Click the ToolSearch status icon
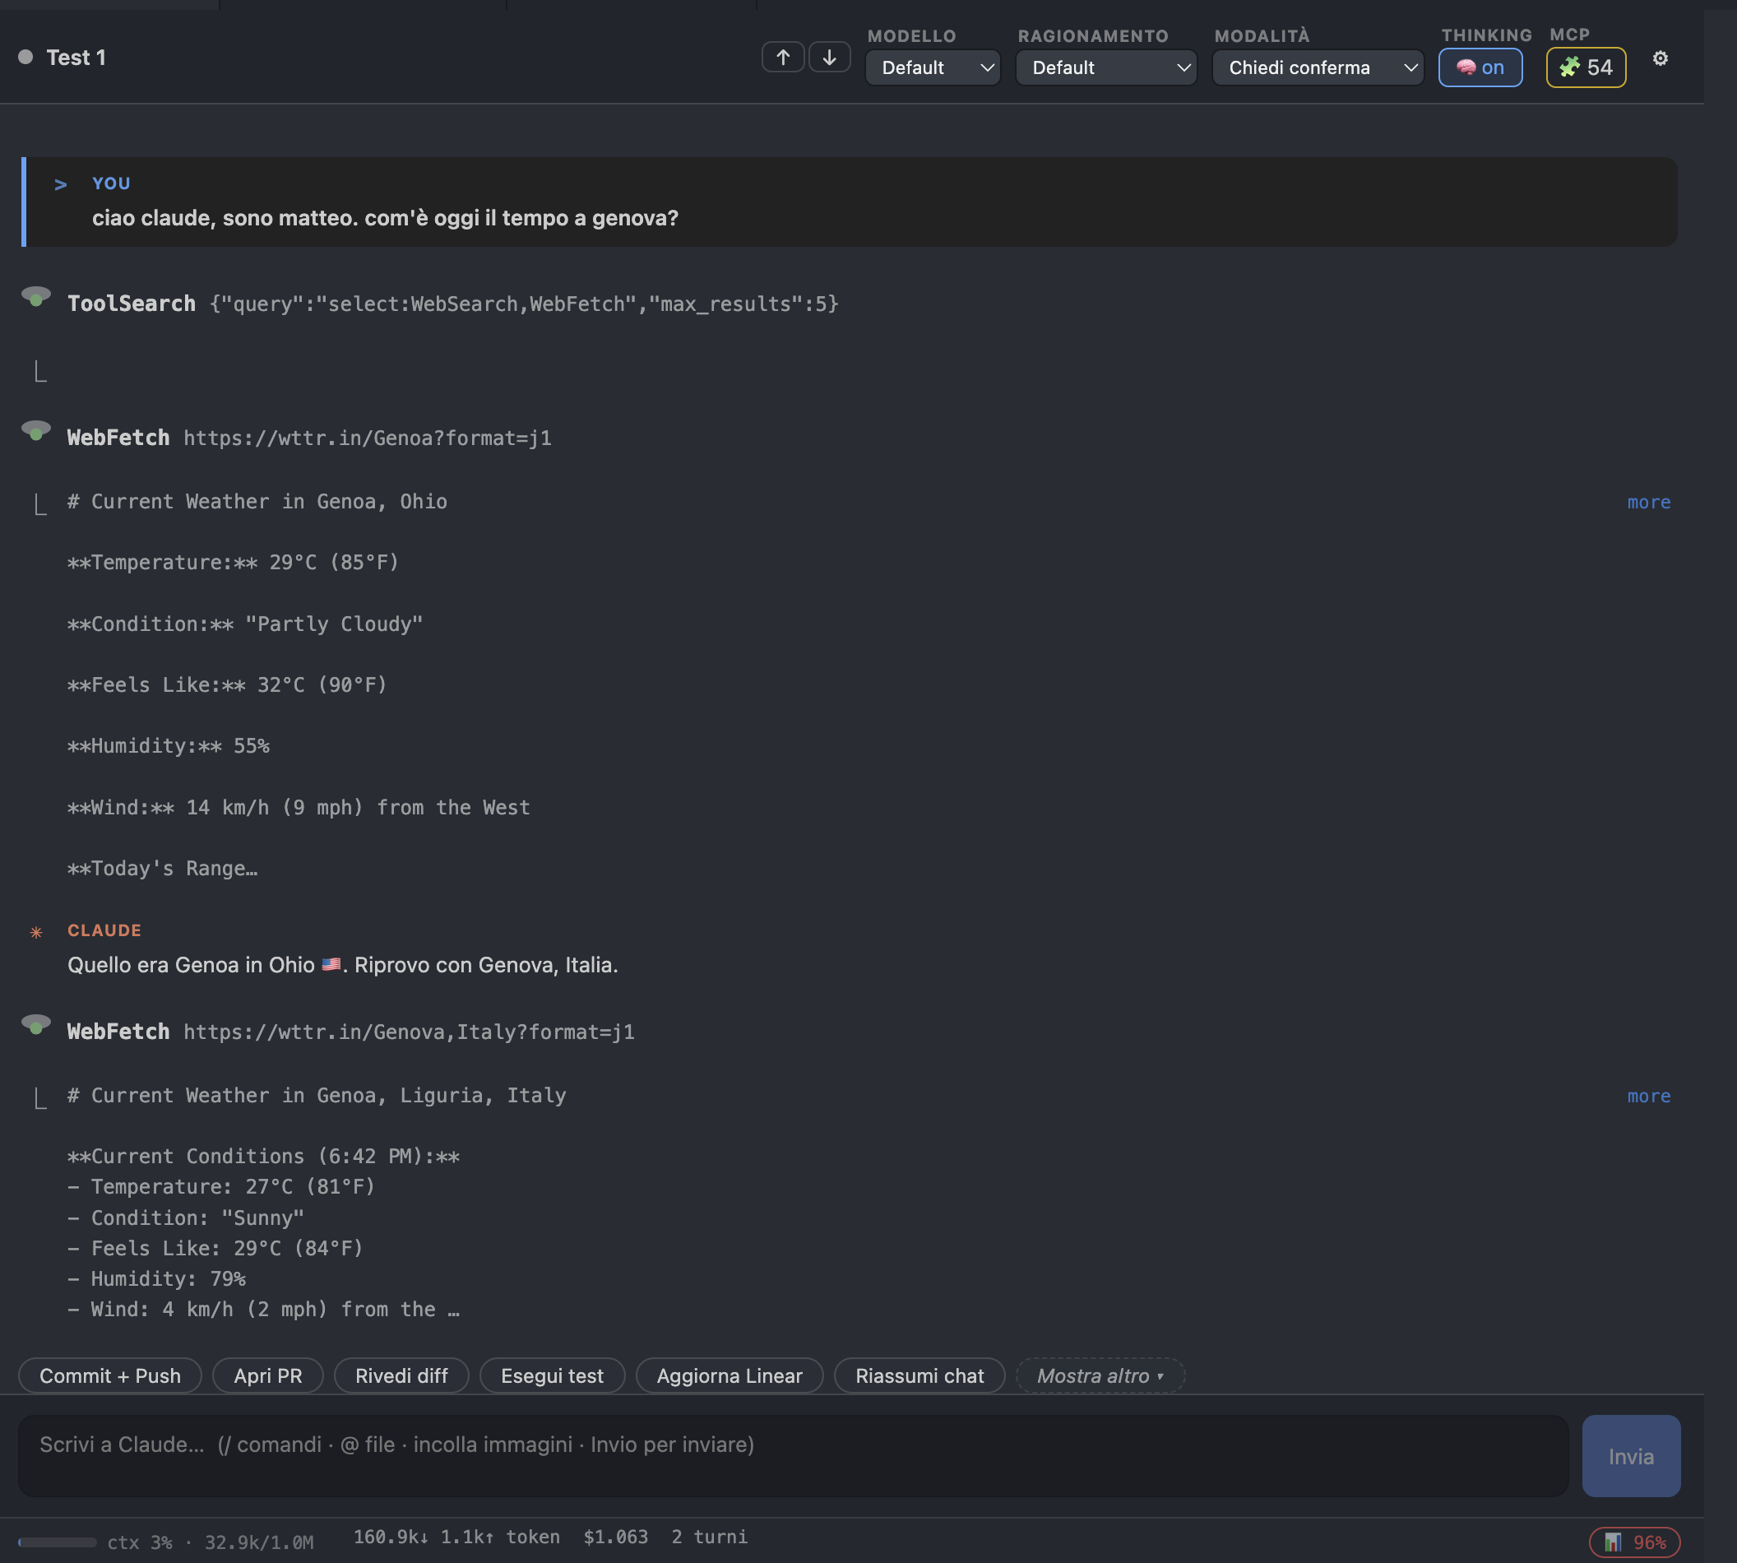The width and height of the screenshot is (1737, 1563). click(x=35, y=297)
